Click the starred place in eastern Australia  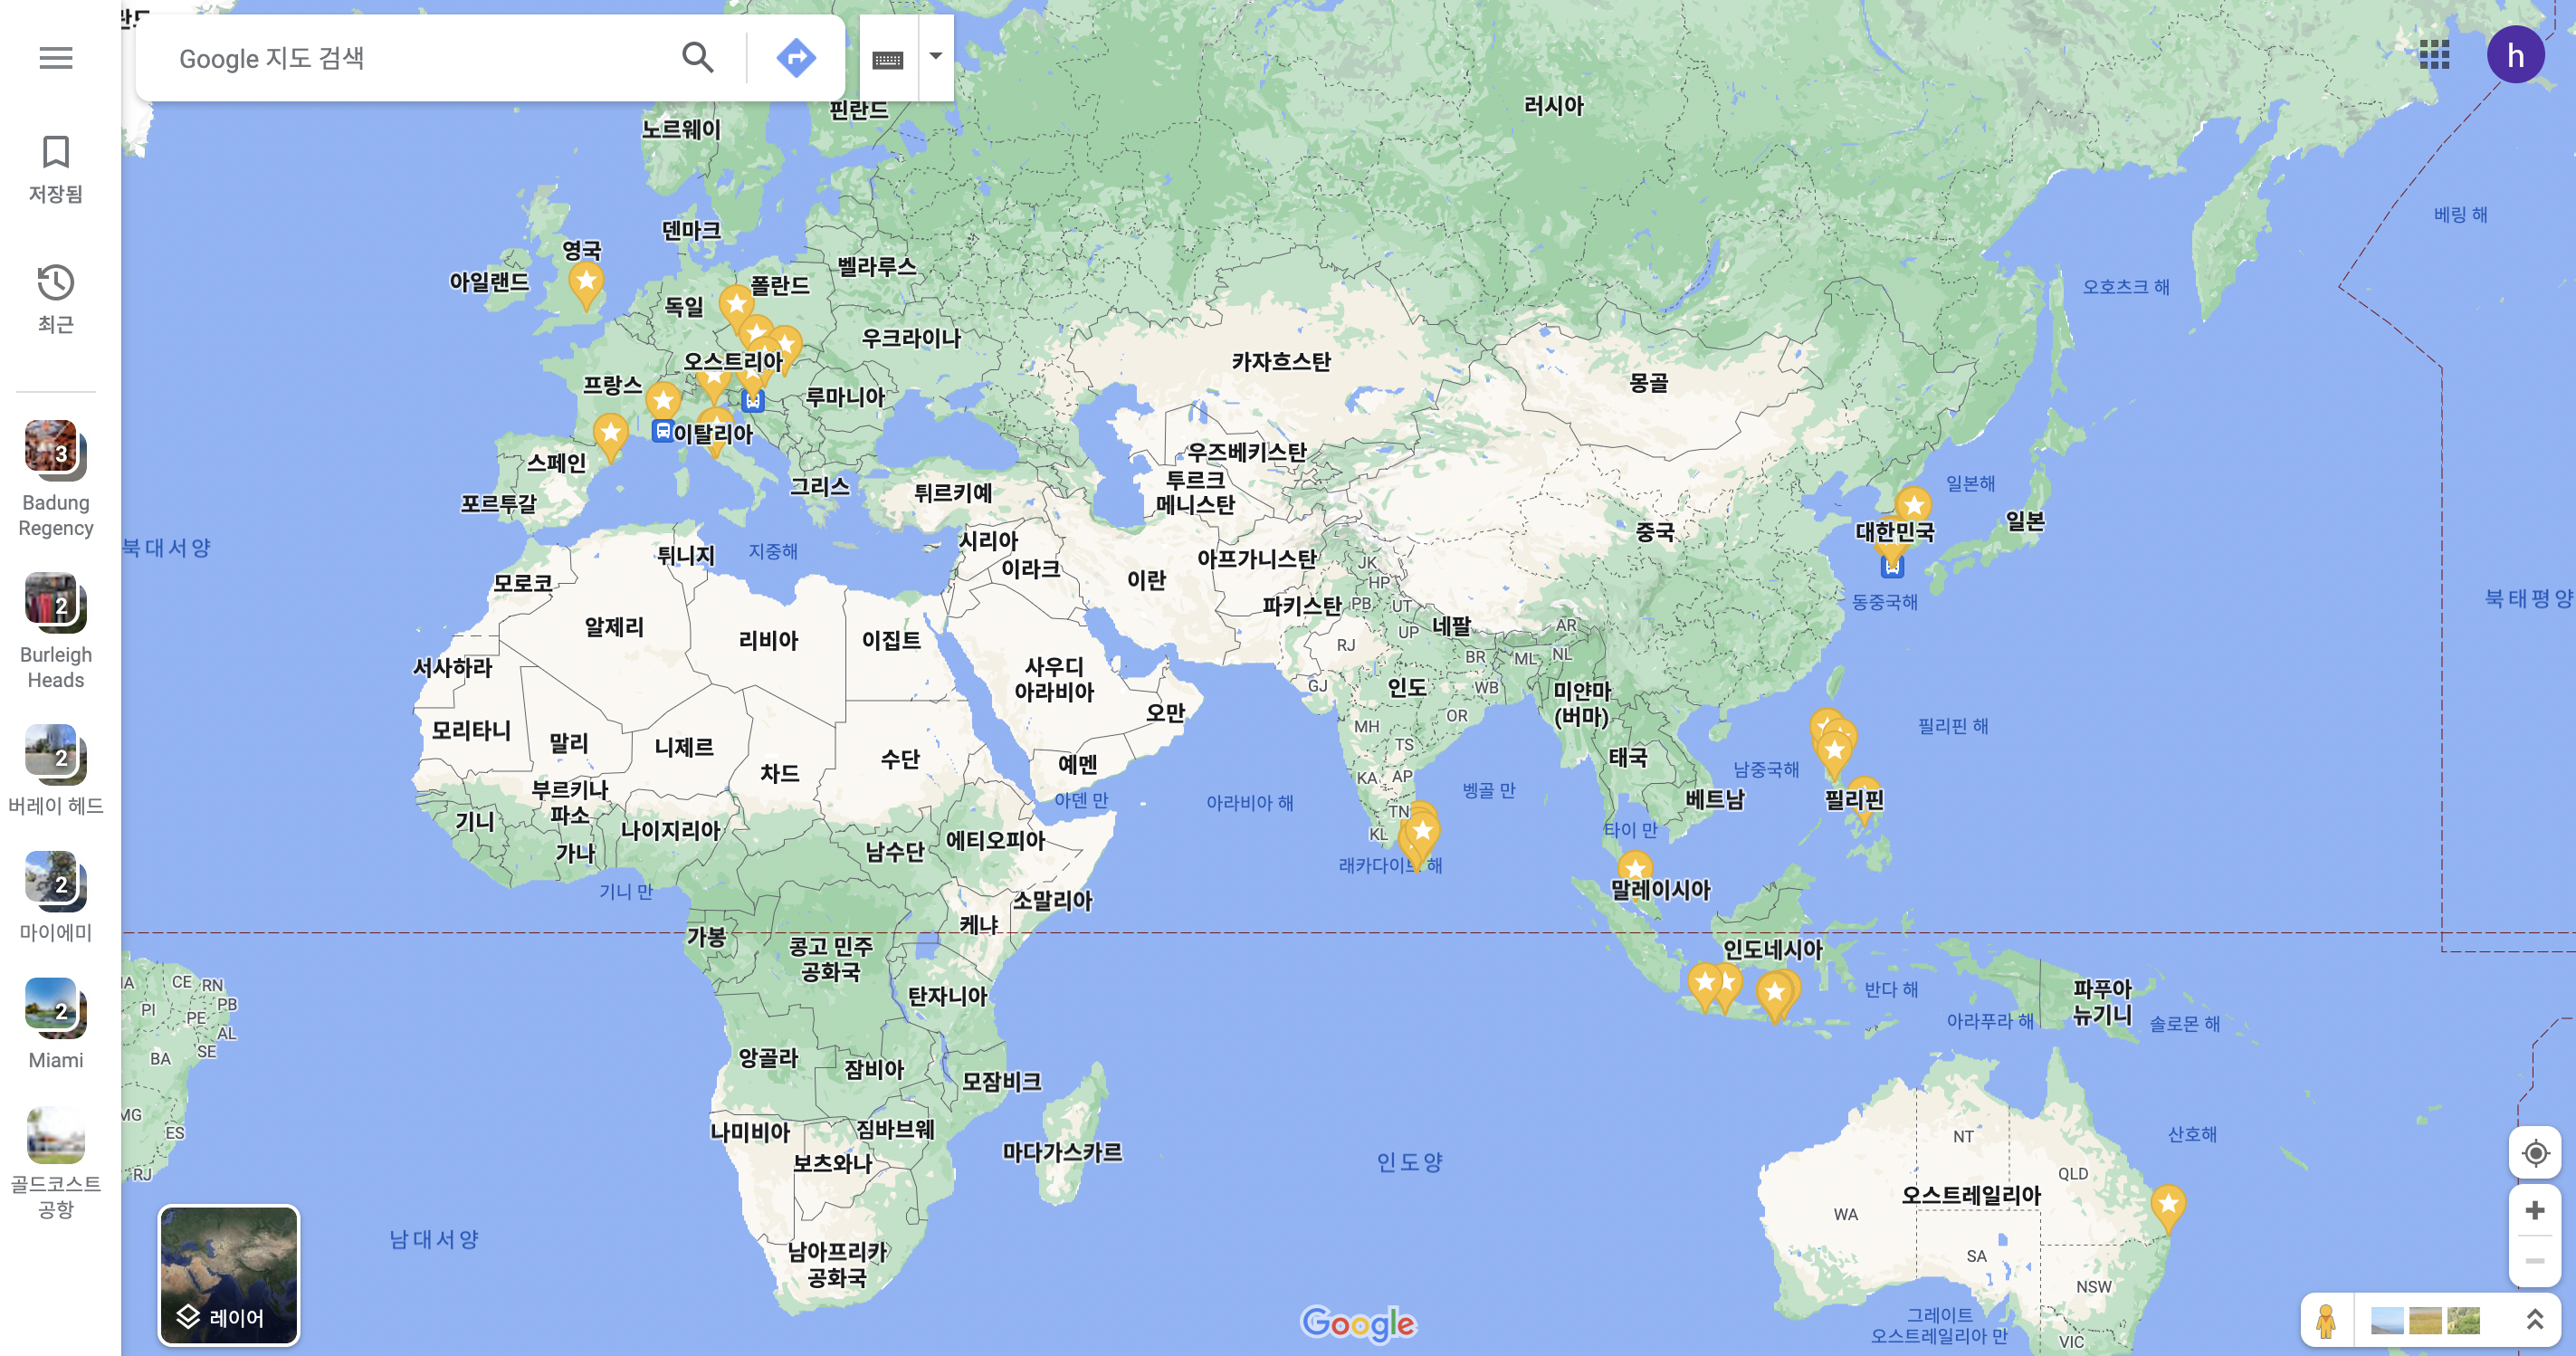pyautogui.click(x=2167, y=1202)
